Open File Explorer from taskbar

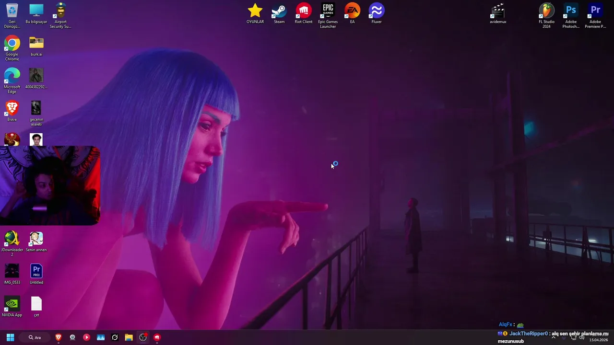point(129,337)
